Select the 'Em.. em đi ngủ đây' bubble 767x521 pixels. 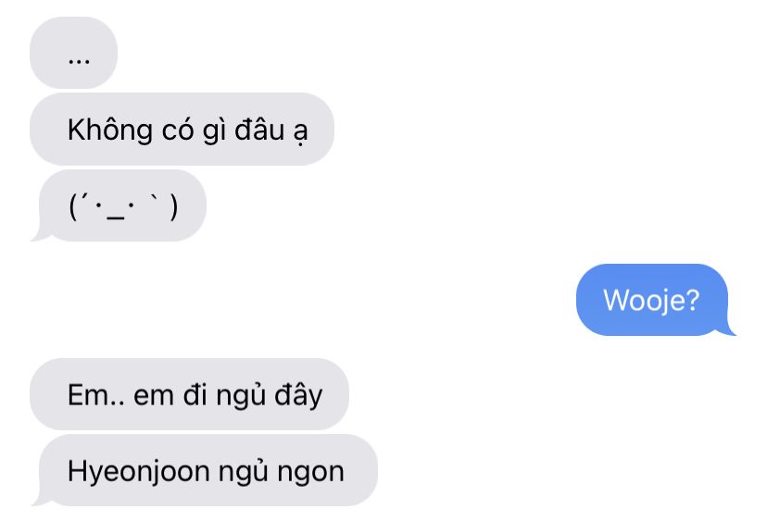click(x=189, y=394)
